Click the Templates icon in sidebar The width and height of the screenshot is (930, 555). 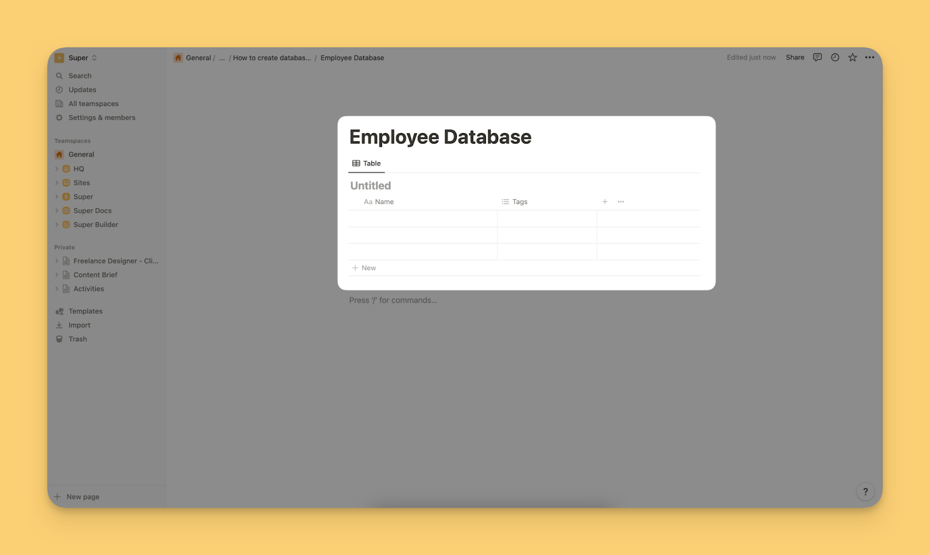[59, 311]
